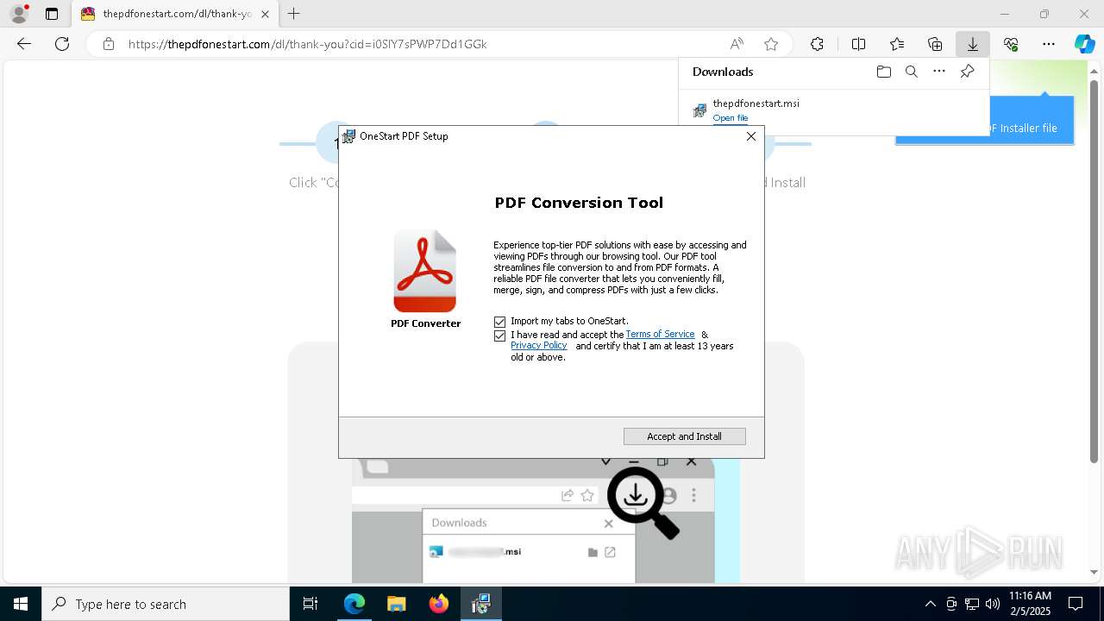1104x621 pixels.
Task: Close OneStart PDF Setup dialog
Action: pyautogui.click(x=750, y=136)
